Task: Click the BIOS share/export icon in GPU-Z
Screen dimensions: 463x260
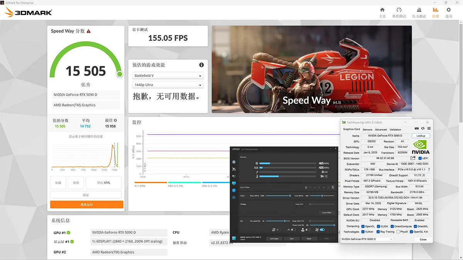Action: pyautogui.click(x=413, y=158)
